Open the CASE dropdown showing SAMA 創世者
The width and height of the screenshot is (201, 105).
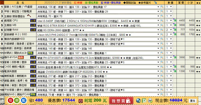(98, 67)
